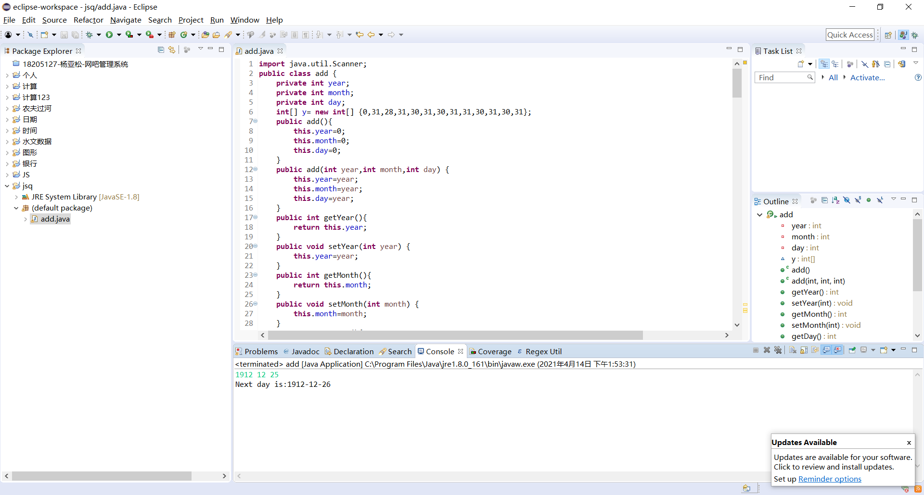Open the Refactor menu
The image size is (924, 495).
click(89, 20)
